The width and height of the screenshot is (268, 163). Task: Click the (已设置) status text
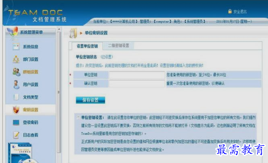pos(107,57)
